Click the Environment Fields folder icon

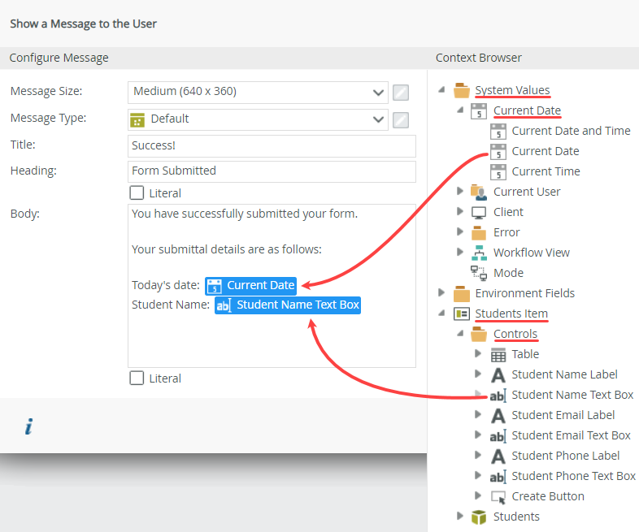point(462,293)
